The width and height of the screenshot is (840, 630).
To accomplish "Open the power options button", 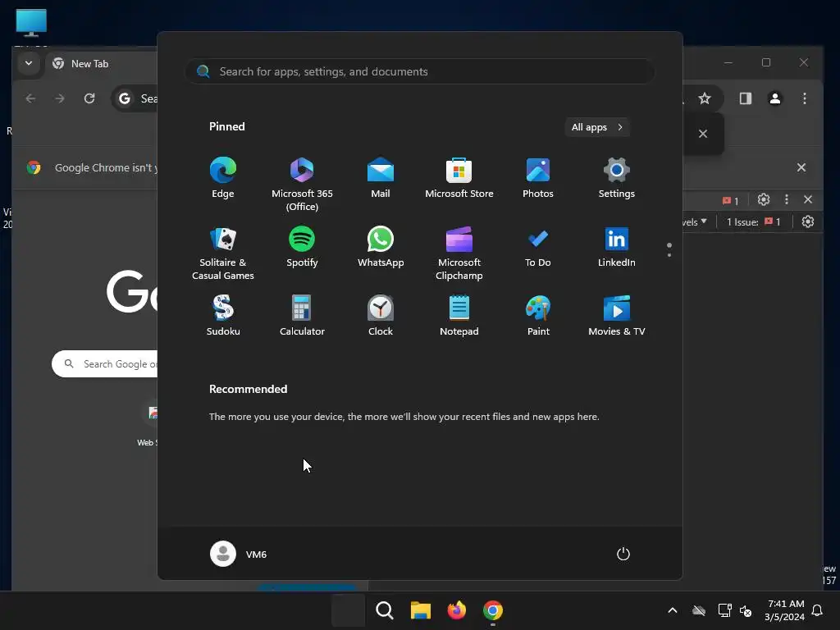I will (x=623, y=554).
